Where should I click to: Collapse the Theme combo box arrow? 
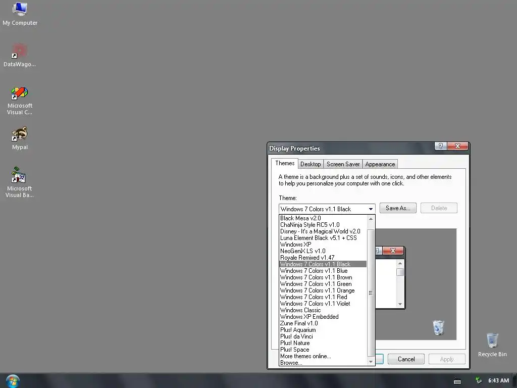371,209
